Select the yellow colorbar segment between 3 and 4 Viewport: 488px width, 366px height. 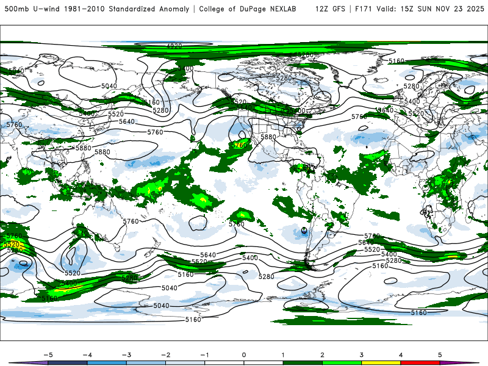[381, 363]
